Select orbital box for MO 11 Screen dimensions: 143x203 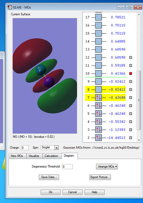click(x=98, y=65)
